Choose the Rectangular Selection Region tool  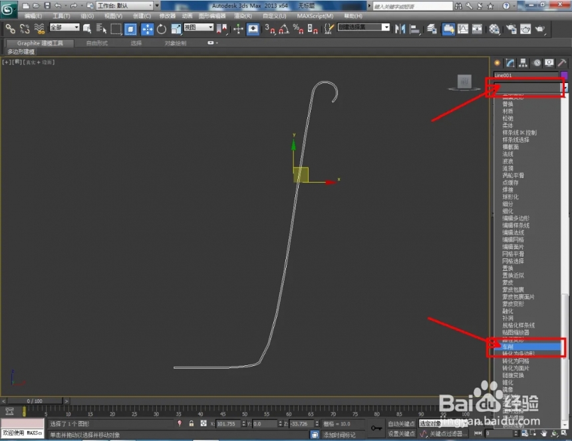[x=116, y=29]
